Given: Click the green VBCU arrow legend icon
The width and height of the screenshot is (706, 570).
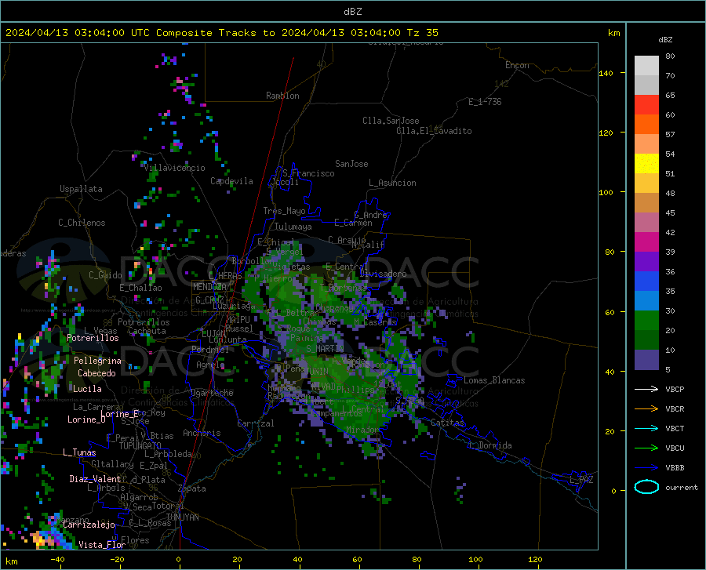Looking at the screenshot, I should pyautogui.click(x=646, y=448).
